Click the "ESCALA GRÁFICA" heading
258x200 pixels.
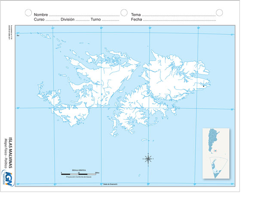(79, 170)
